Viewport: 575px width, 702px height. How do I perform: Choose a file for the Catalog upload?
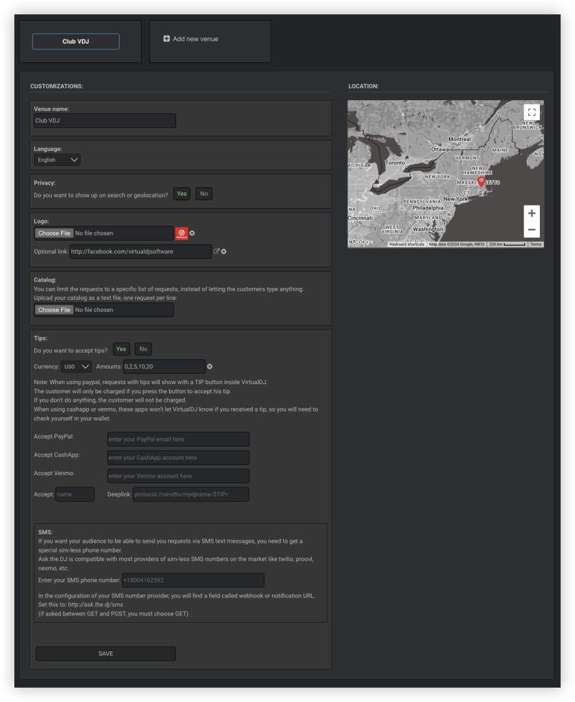pos(54,310)
